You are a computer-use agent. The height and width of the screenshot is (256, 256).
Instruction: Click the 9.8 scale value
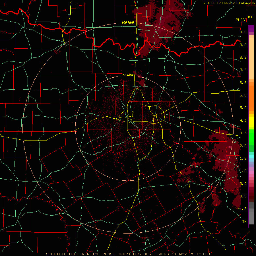point(243,32)
